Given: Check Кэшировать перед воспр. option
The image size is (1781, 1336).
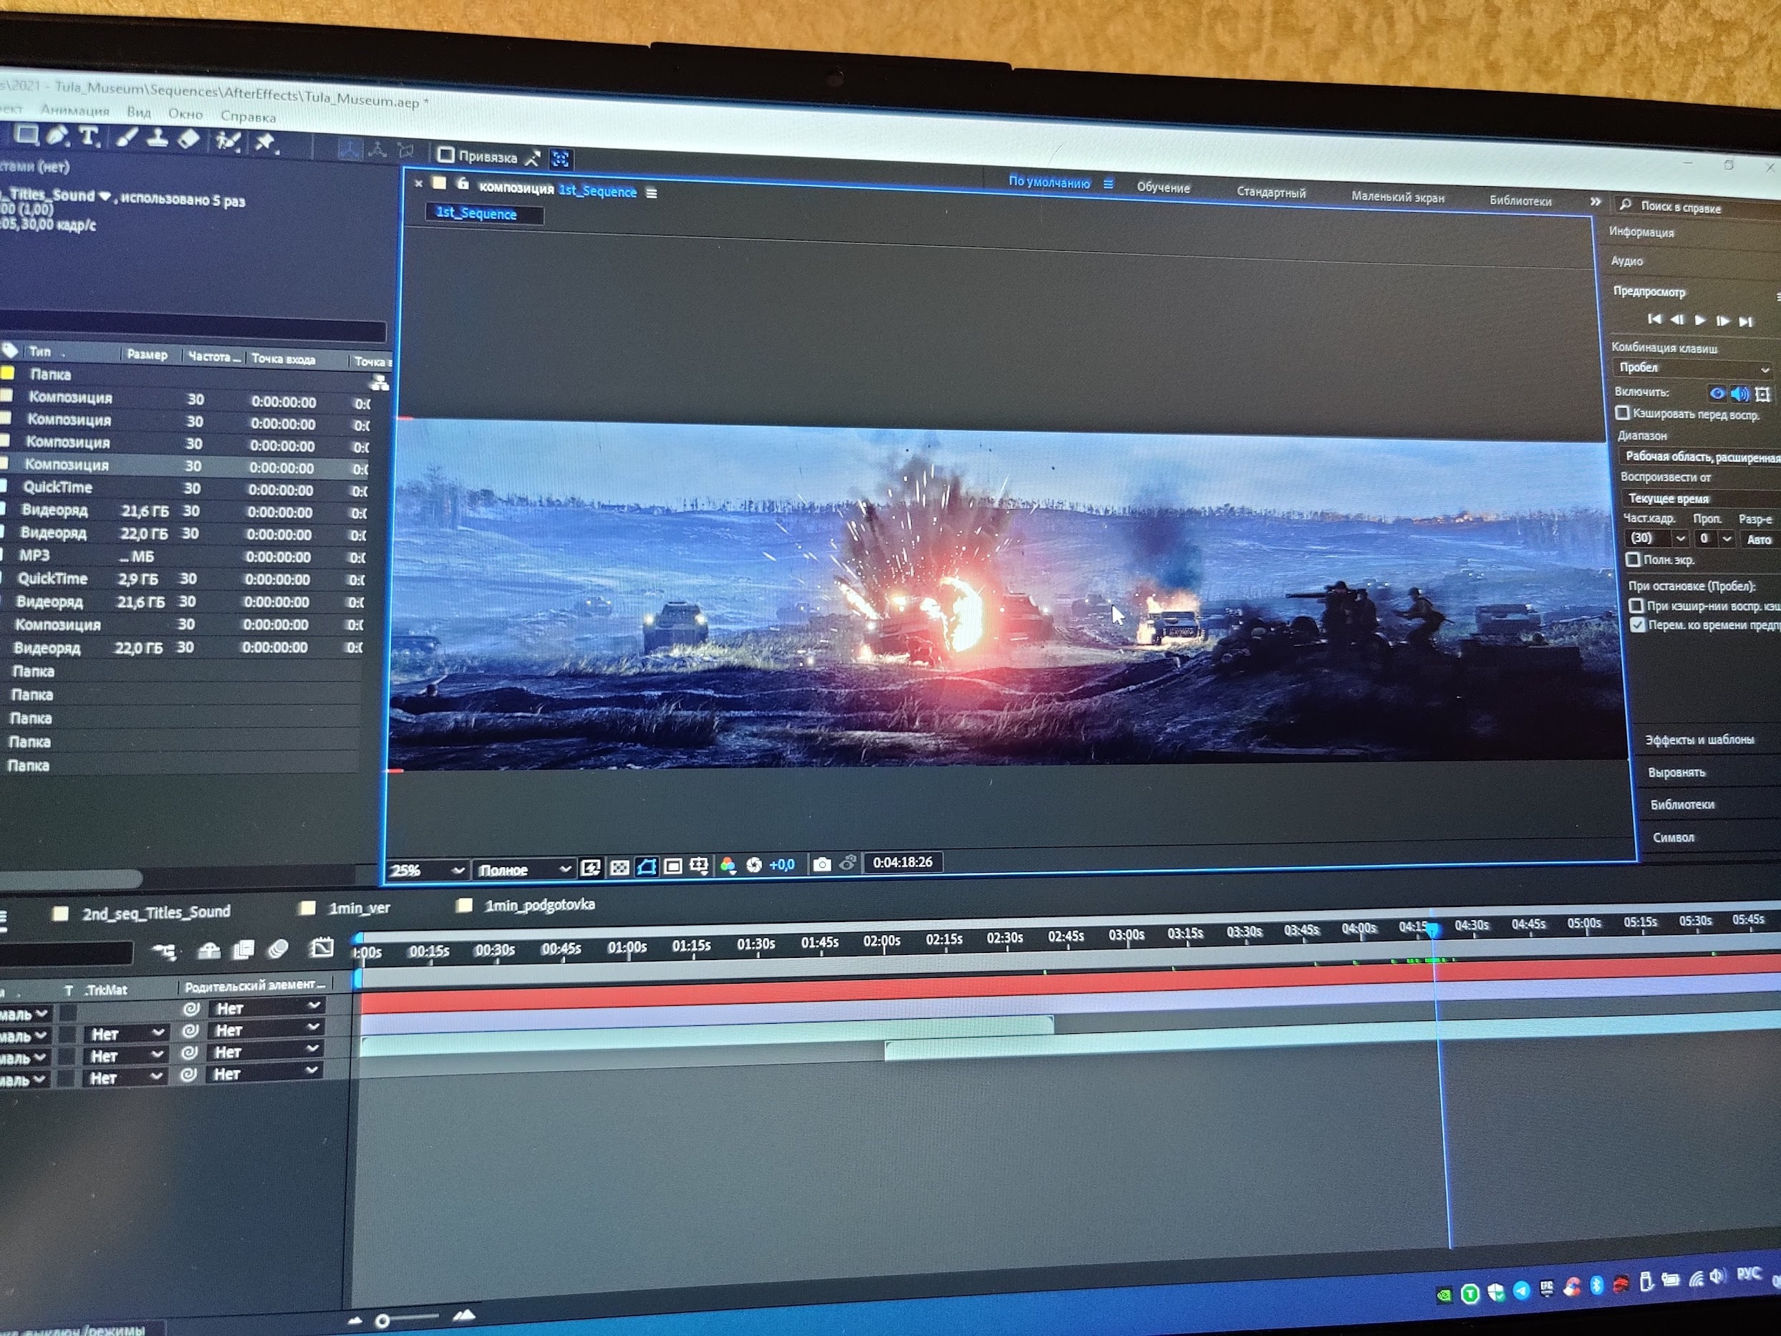Looking at the screenshot, I should click(x=1623, y=413).
